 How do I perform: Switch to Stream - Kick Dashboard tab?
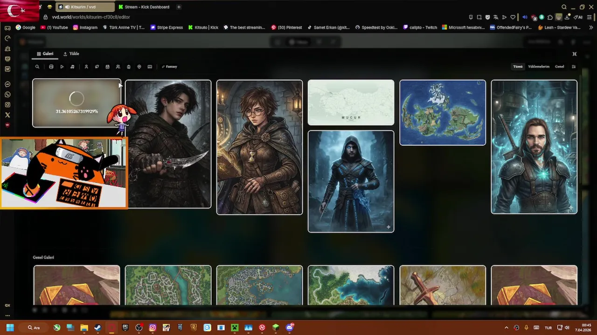[x=144, y=7]
